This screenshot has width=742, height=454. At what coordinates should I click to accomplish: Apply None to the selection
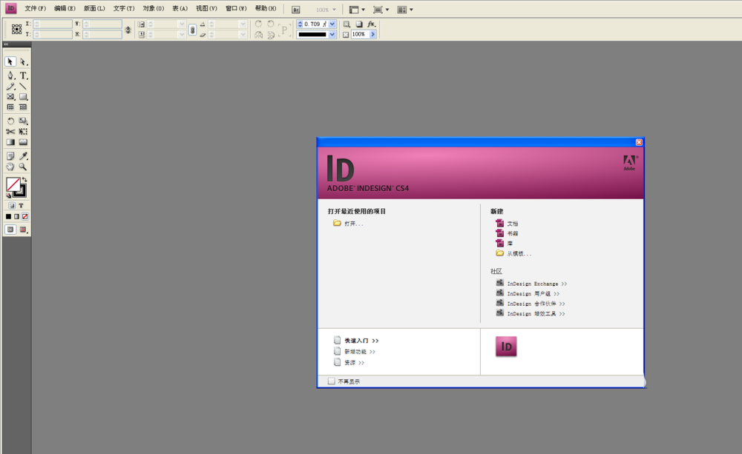[25, 216]
